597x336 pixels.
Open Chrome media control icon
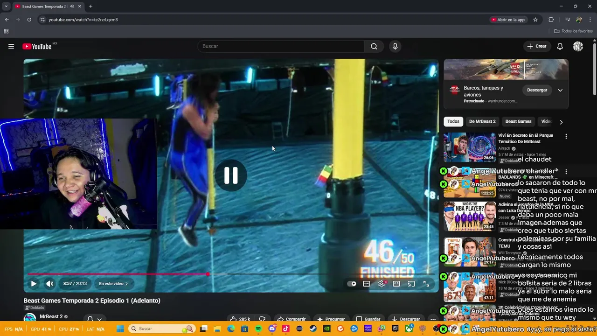[568, 20]
